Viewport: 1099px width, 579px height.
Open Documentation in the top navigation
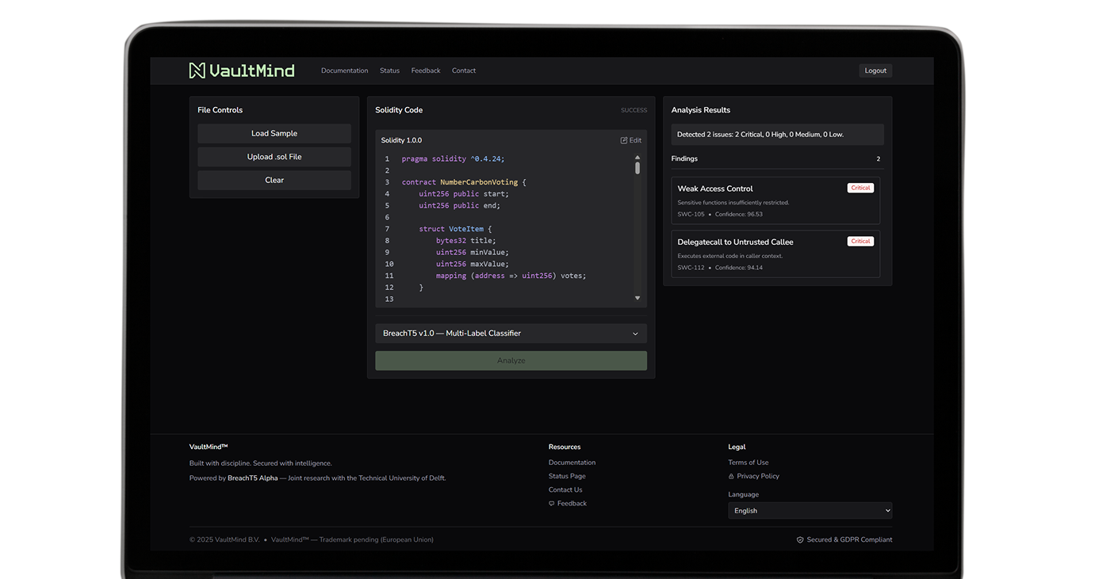(344, 70)
